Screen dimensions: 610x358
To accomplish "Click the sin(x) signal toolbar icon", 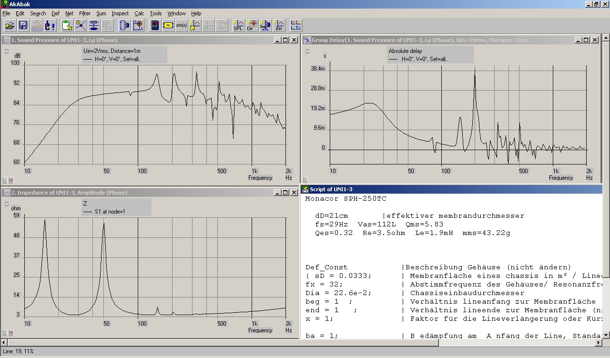I will coord(181,26).
